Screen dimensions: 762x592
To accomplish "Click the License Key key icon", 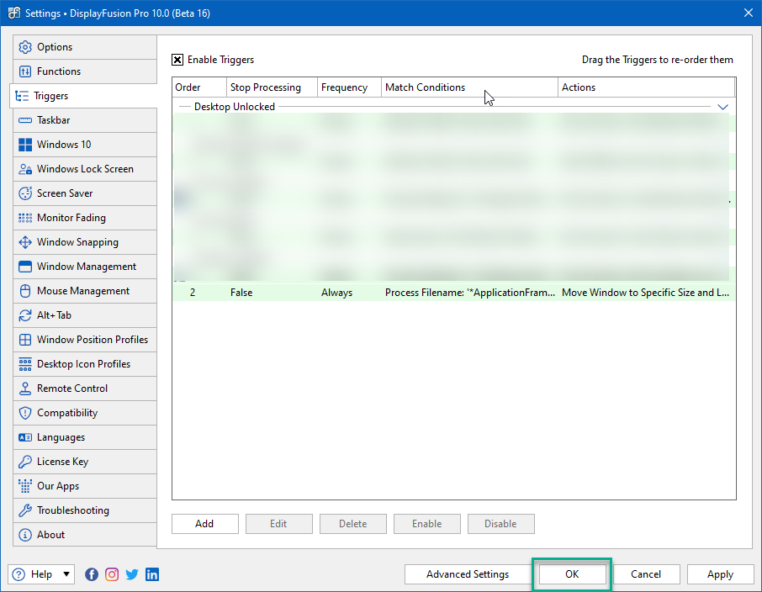I will click(24, 462).
